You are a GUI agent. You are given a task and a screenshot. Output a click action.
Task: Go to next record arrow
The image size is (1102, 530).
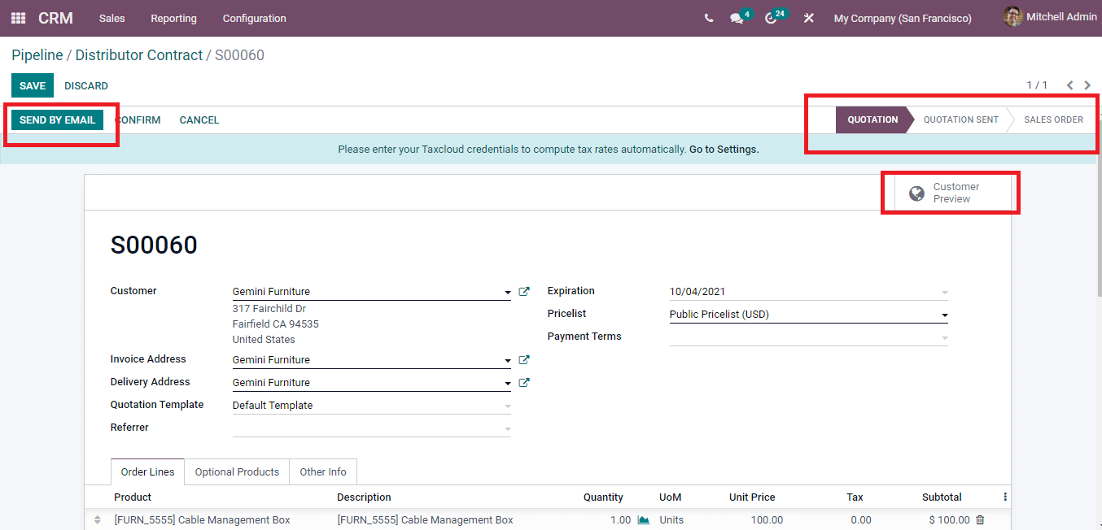[1087, 85]
